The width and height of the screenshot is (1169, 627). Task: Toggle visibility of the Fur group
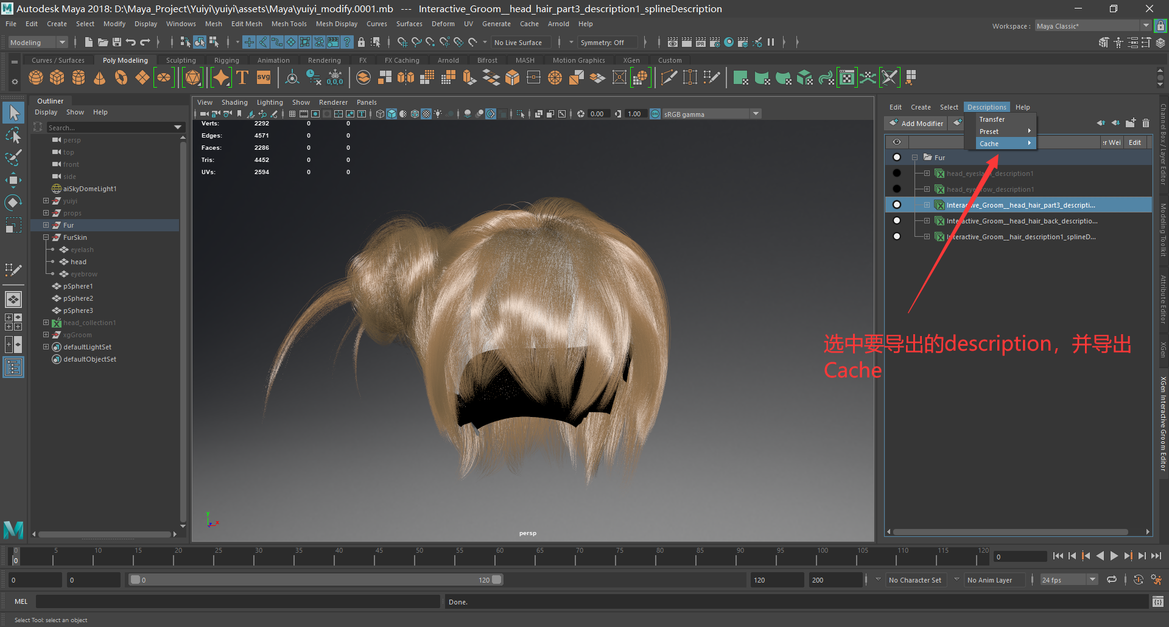pos(897,157)
